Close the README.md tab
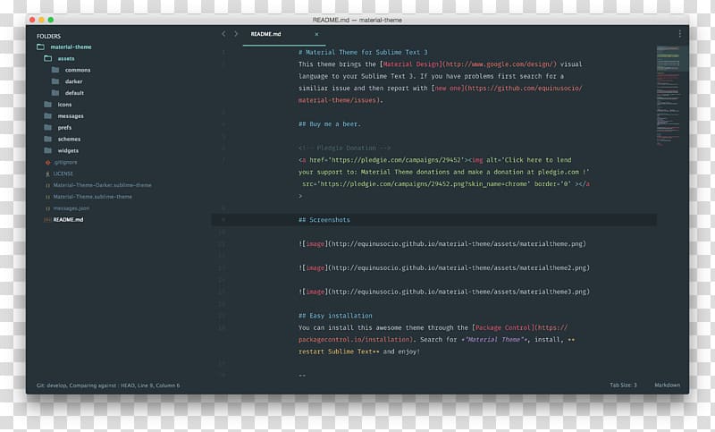 [x=316, y=34]
